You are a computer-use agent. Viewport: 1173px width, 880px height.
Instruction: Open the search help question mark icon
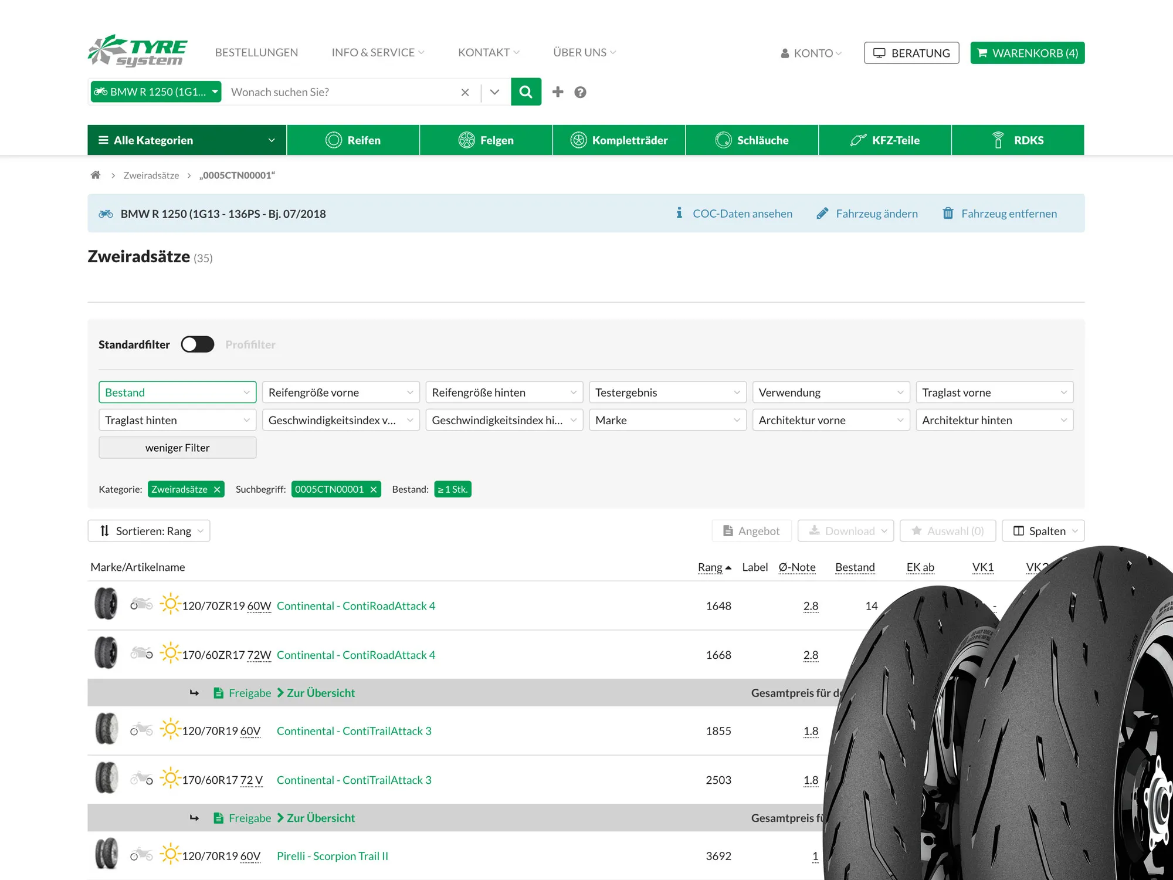click(x=580, y=92)
